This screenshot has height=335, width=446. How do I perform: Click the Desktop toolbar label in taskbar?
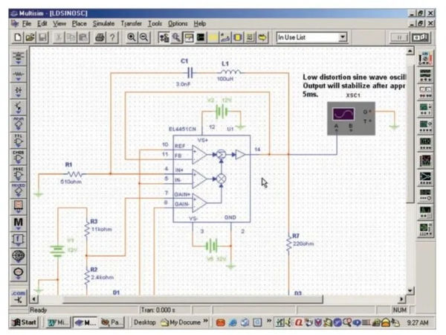(x=144, y=322)
